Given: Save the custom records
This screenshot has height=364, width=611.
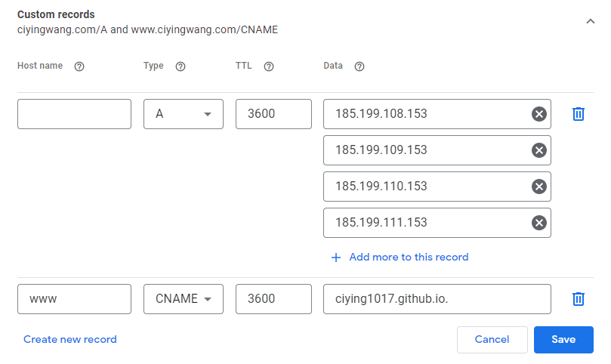Looking at the screenshot, I should (x=563, y=340).
